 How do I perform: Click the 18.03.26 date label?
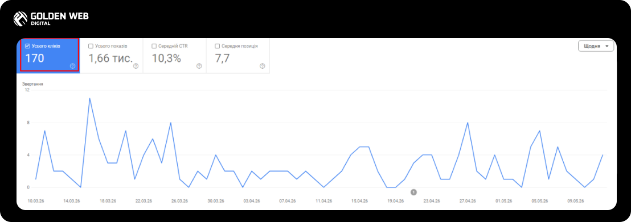point(108,201)
